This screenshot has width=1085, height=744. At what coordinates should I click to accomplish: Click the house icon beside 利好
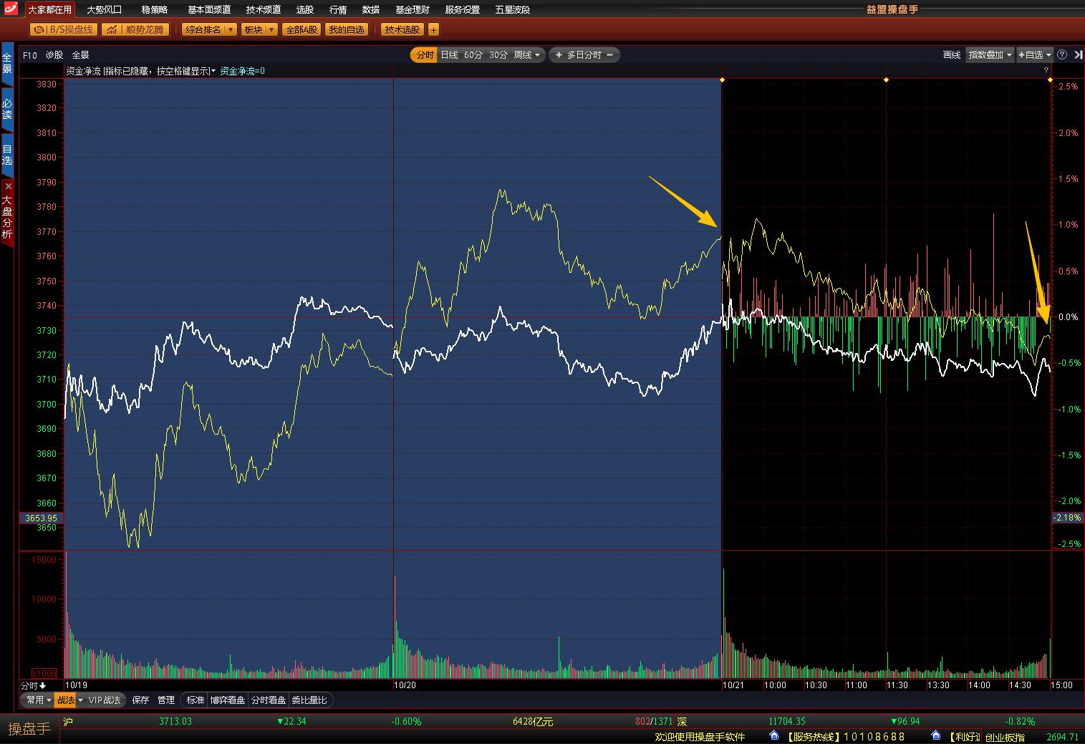tap(935, 735)
